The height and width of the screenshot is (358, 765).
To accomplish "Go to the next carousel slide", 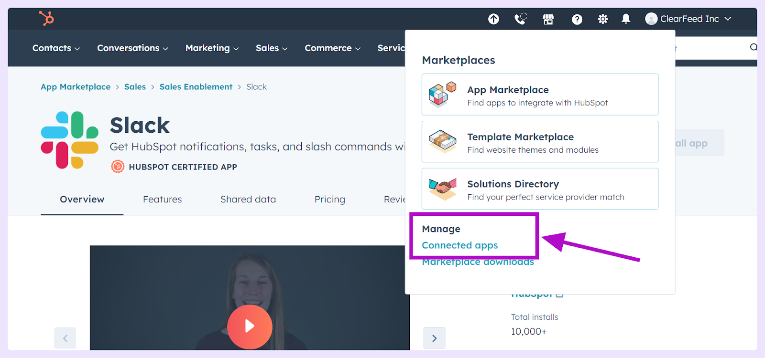I will pos(434,338).
